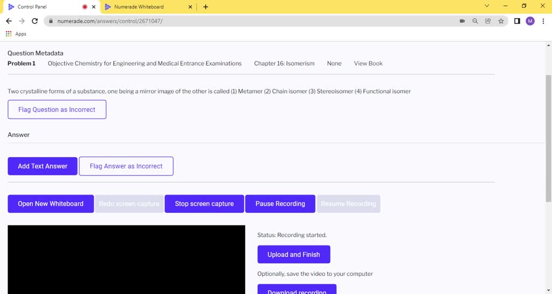The width and height of the screenshot is (552, 294).
Task: Open the Apps grid shortcut
Action: tap(16, 34)
